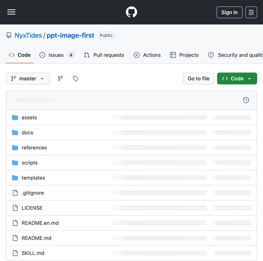Open the hamburger navigation menu

point(11,12)
